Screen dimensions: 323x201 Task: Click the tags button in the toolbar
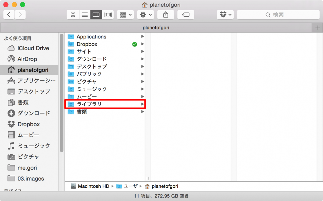[x=185, y=14]
